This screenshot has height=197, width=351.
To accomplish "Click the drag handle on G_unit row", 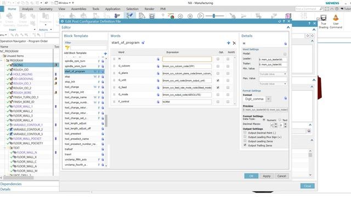I will tap(115, 80).
